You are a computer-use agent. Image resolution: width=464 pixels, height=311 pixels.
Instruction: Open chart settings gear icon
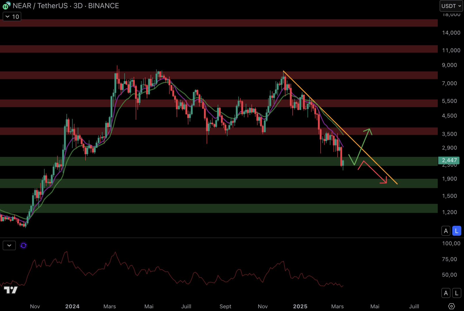pyautogui.click(x=451, y=306)
